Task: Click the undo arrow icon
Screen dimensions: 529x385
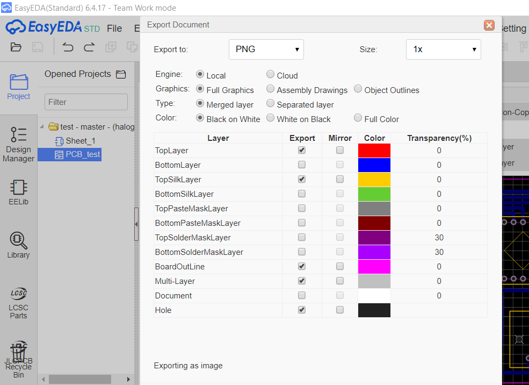Action: coord(68,47)
